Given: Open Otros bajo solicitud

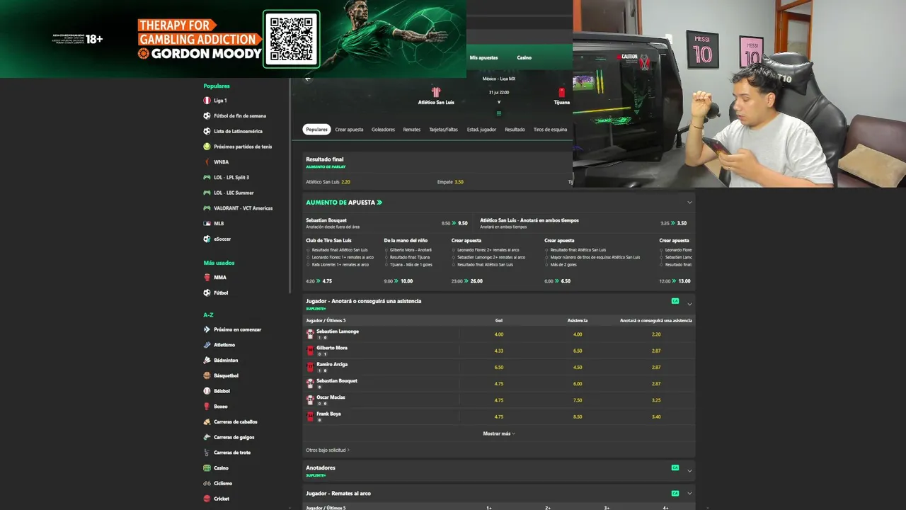Looking at the screenshot, I should point(328,450).
